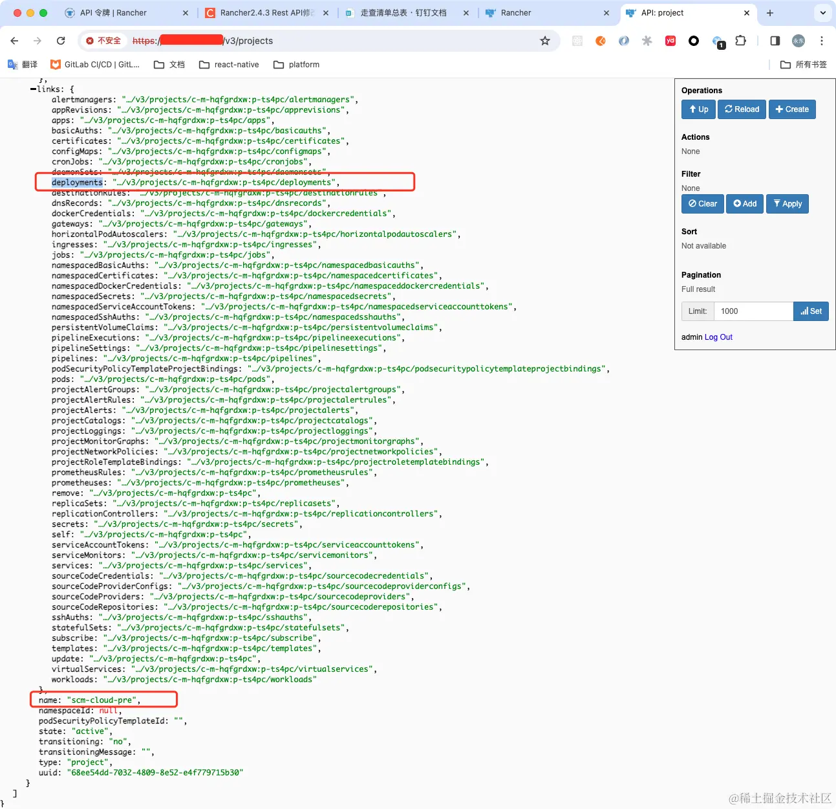The image size is (836, 809).
Task: Open the alertmanagers link URL
Action: 237,100
